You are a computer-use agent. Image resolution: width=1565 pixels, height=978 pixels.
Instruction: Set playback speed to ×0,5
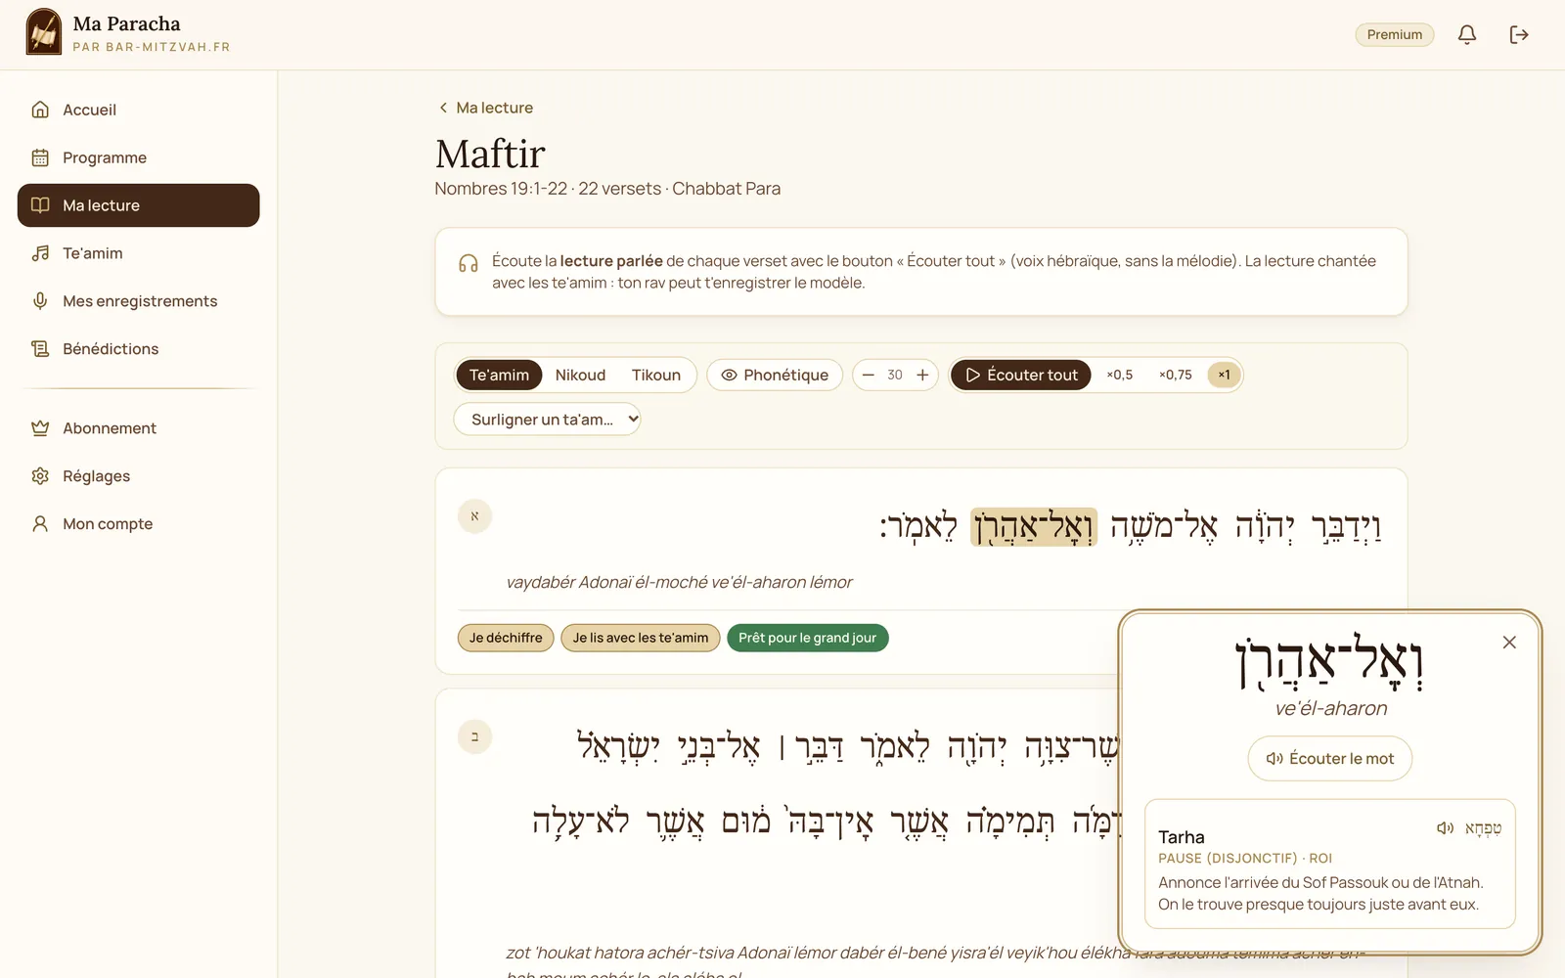pos(1120,375)
